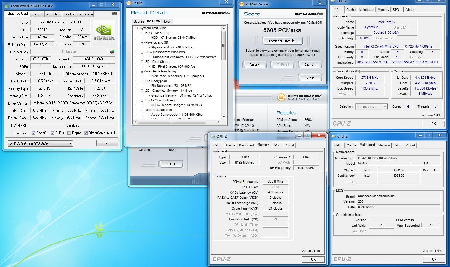Viewport: 450px width, 267px height.
Task: Click the Futuremark Corporation logo
Action: [299, 97]
